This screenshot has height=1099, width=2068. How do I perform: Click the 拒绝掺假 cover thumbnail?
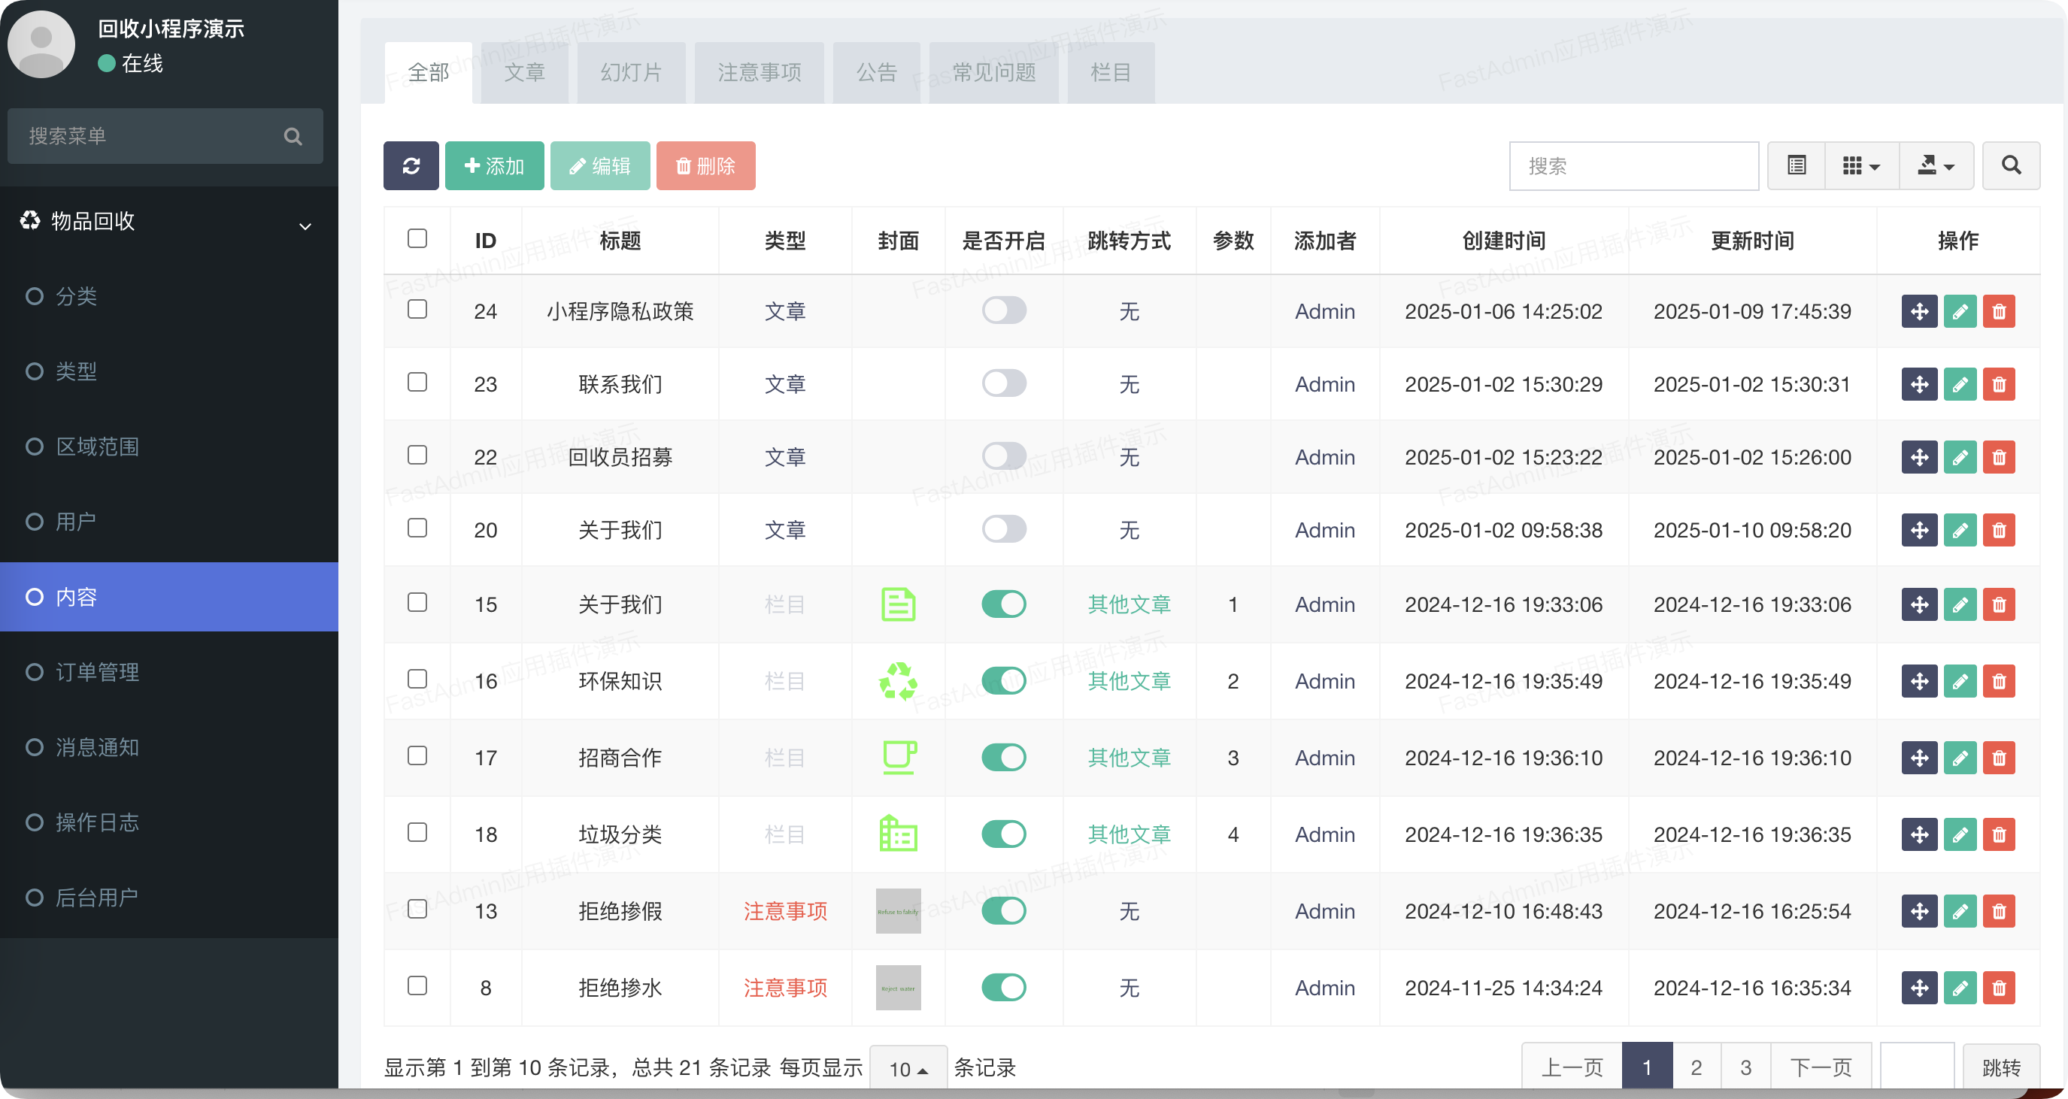[898, 911]
